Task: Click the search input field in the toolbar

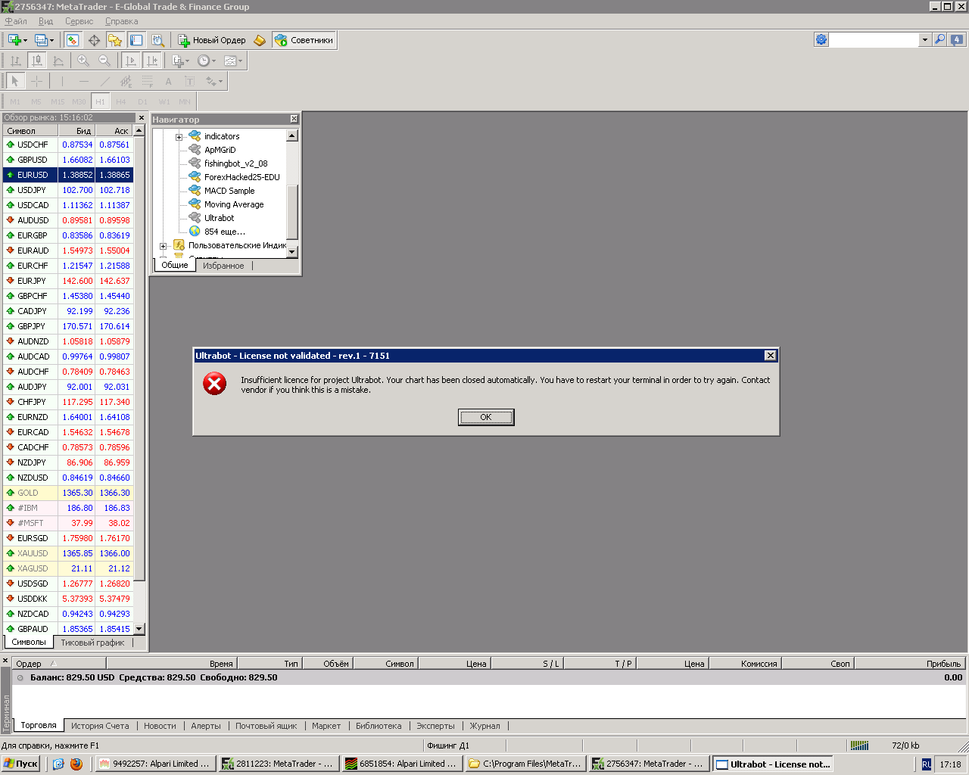Action: coord(874,39)
